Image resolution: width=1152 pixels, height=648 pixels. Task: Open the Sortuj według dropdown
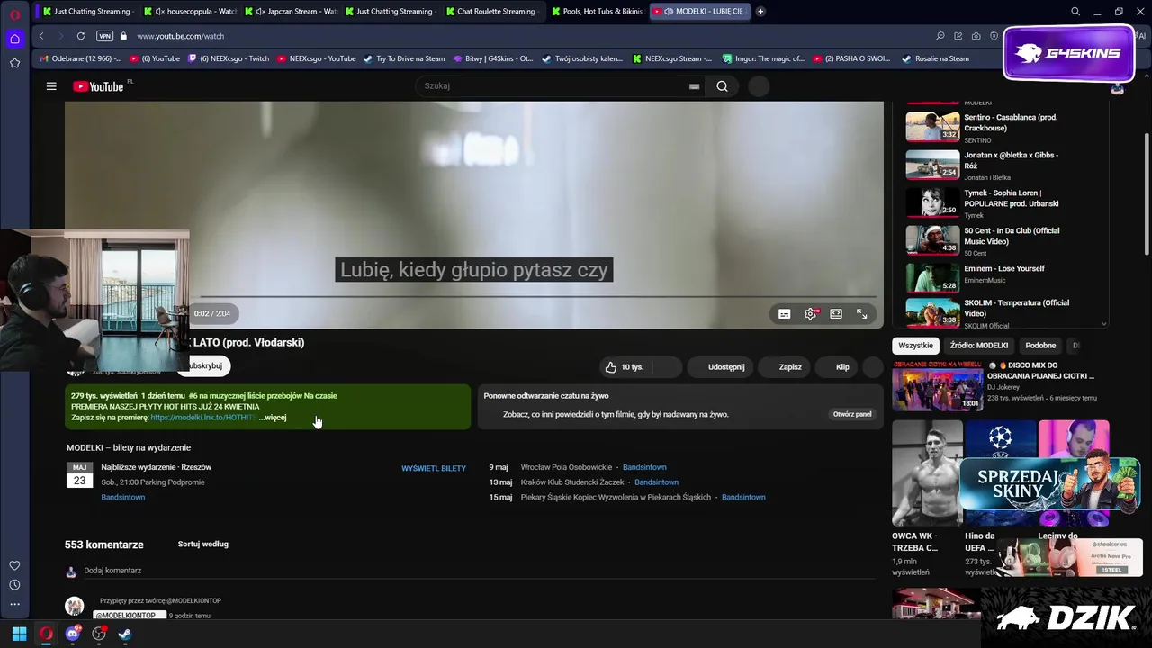click(x=202, y=544)
